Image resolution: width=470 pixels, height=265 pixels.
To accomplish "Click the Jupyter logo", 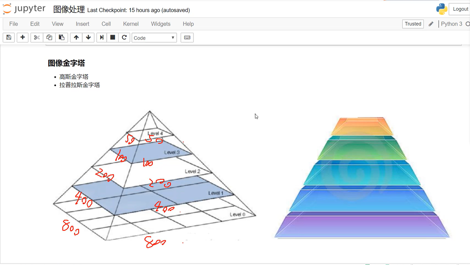I will (x=24, y=9).
